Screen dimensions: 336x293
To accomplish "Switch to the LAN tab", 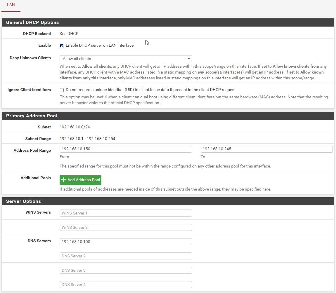I will [x=11, y=5].
